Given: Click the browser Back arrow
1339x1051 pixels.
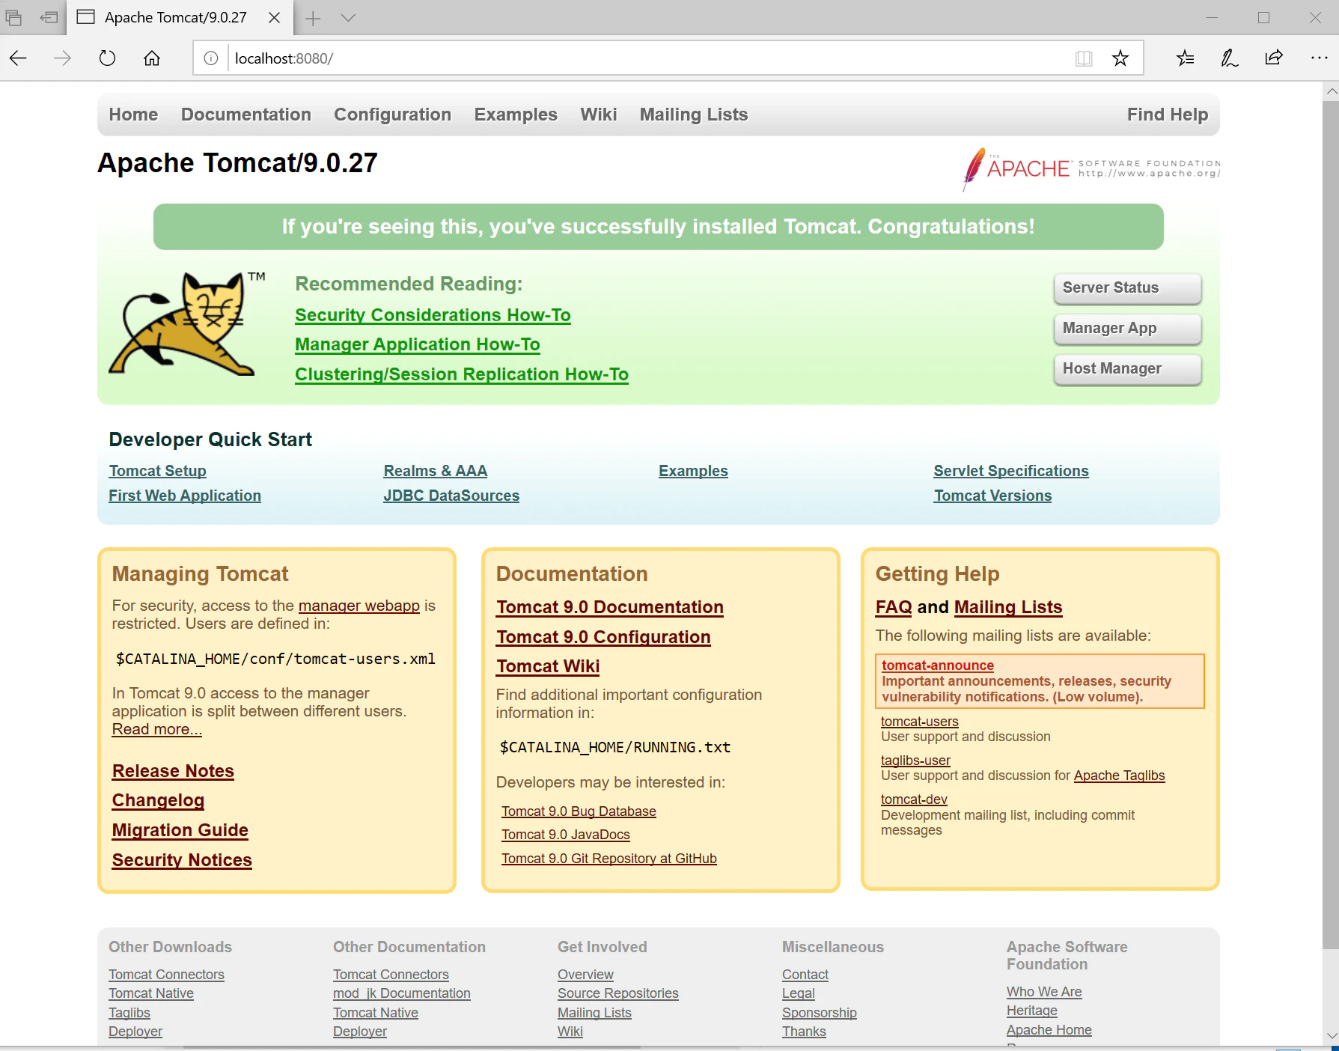Looking at the screenshot, I should [x=18, y=58].
